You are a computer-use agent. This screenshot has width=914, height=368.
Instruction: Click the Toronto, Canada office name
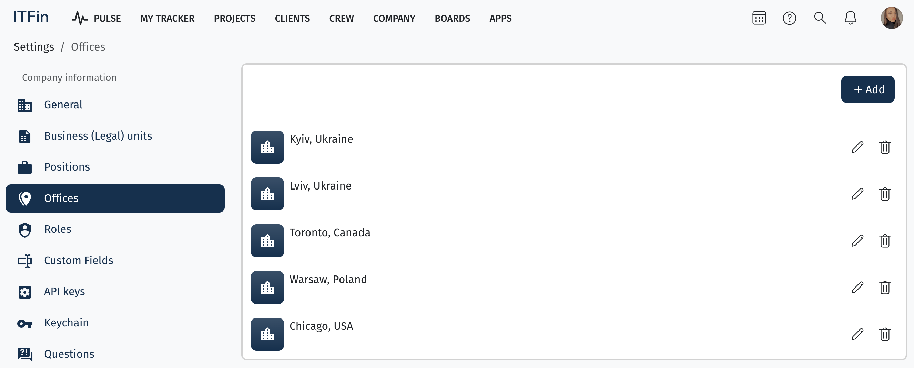point(329,232)
